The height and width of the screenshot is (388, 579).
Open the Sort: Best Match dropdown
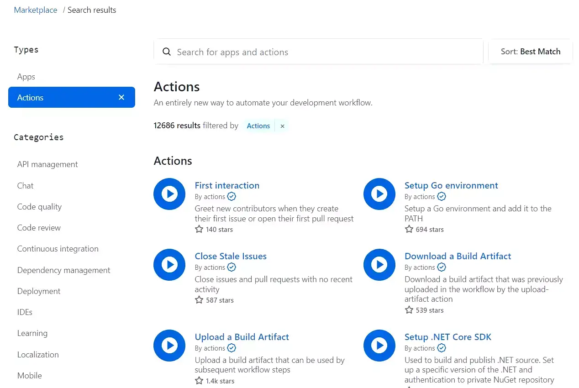tap(530, 51)
